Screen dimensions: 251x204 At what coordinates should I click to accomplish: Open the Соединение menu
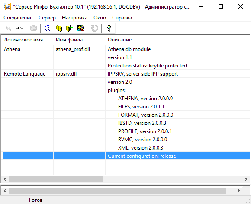pyautogui.click(x=18, y=18)
